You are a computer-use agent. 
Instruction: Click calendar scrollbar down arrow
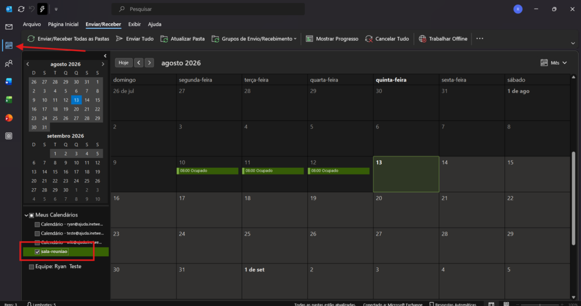(574, 297)
